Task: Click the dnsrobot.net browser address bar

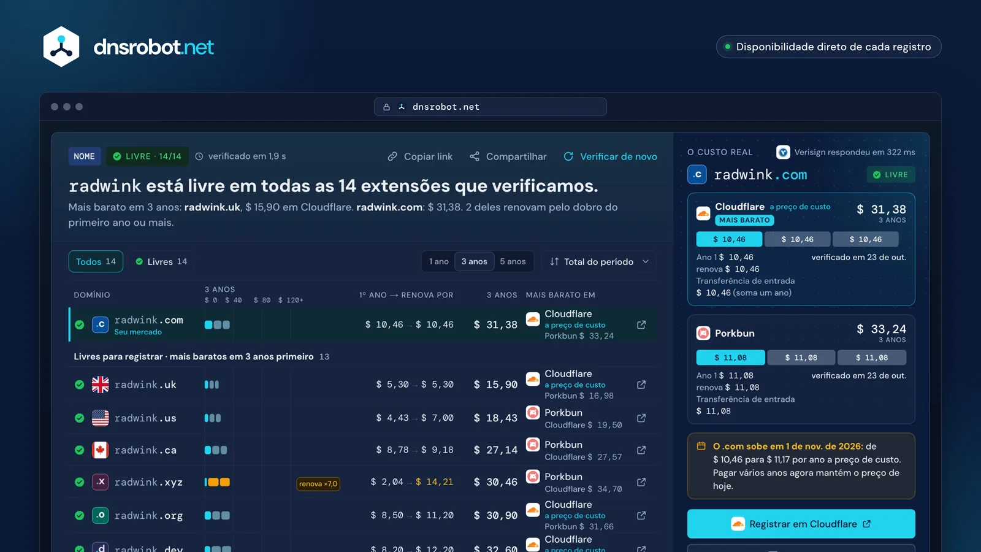Action: click(x=490, y=107)
